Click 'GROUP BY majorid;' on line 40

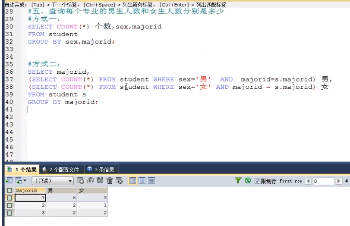point(63,102)
